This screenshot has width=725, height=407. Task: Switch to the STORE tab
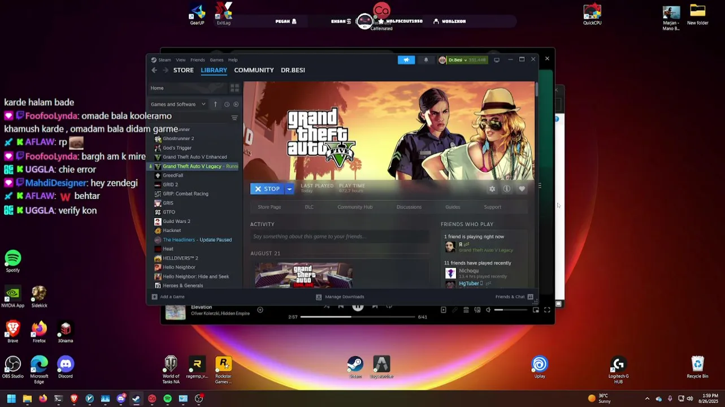point(183,70)
